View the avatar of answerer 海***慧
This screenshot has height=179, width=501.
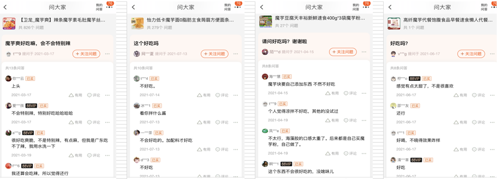(265, 77)
